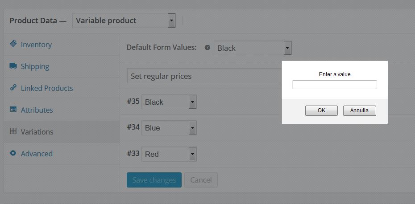Click the Enter a value text field
415x204 pixels.
pyautogui.click(x=335, y=85)
